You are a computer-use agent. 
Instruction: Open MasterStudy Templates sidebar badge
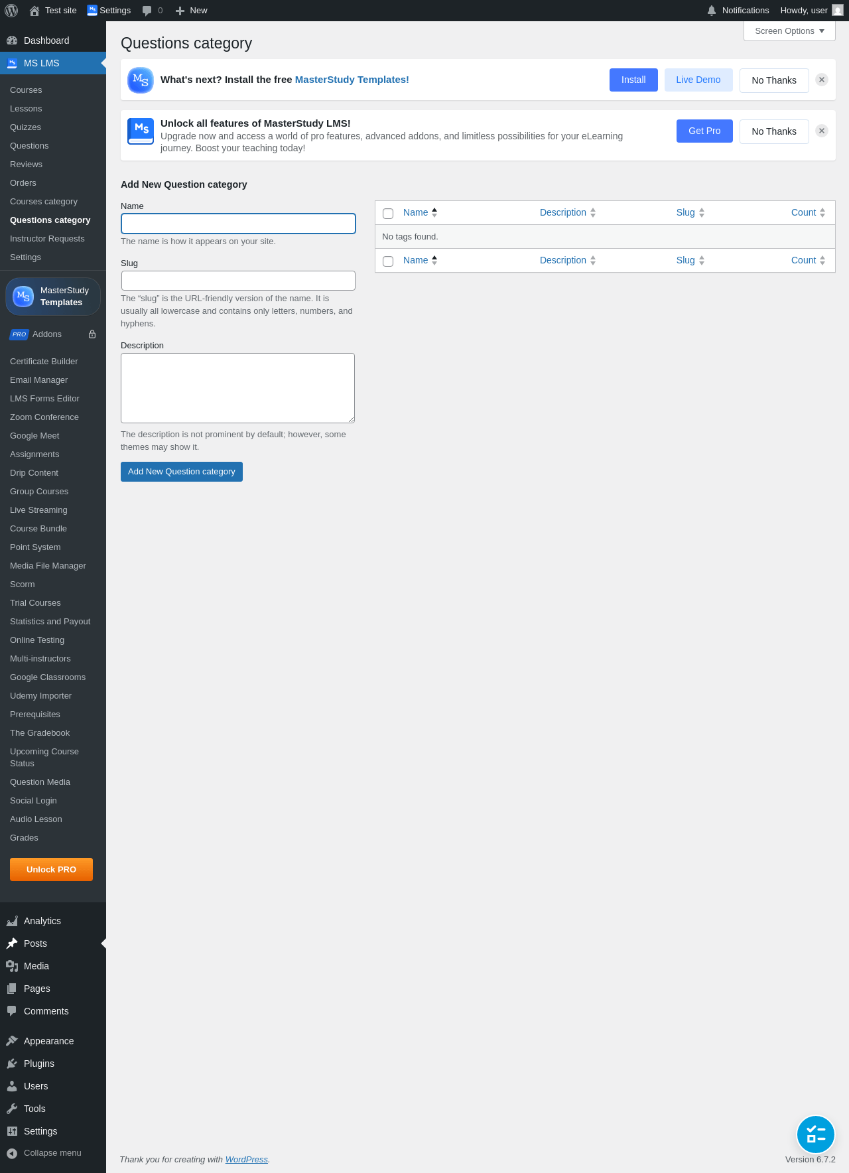click(53, 296)
